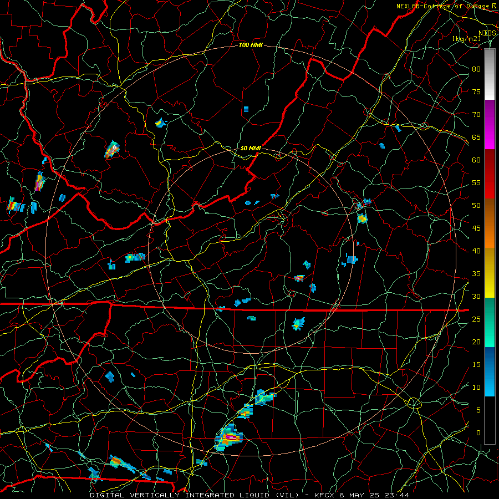The height and width of the screenshot is (499, 499).
Task: Pick the magenta-purple segment of the color bar
Action: (x=490, y=124)
